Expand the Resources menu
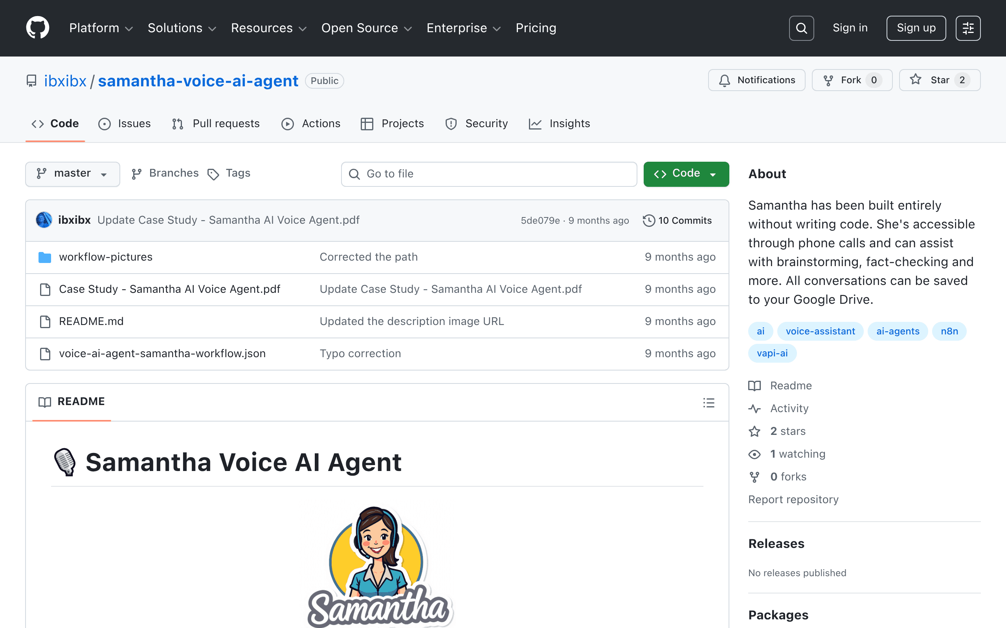 click(268, 28)
